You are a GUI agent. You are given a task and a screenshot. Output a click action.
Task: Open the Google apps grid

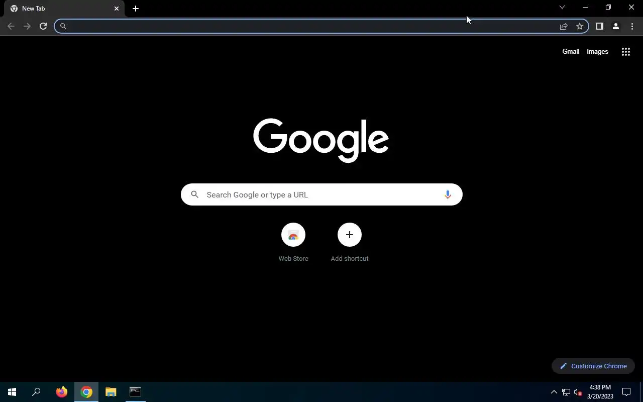(626, 52)
